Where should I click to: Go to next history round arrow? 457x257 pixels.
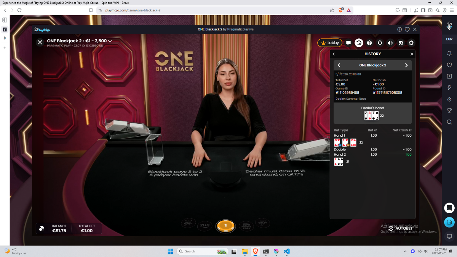tap(406, 65)
